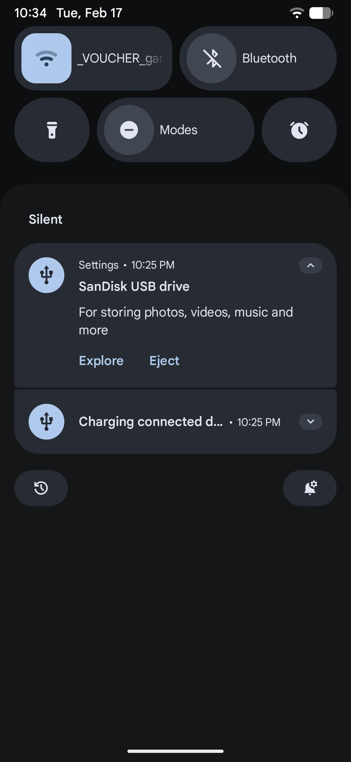
Task: Toggle the Wi-Fi quick settings tile
Action: pos(46,58)
